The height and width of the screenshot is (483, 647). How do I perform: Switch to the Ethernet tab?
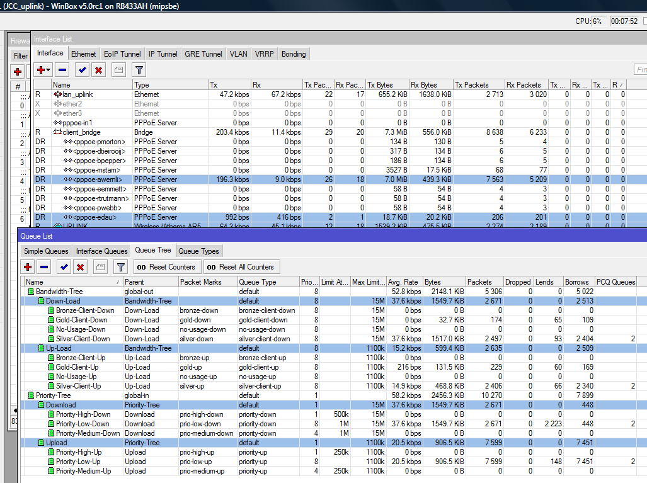pos(83,54)
